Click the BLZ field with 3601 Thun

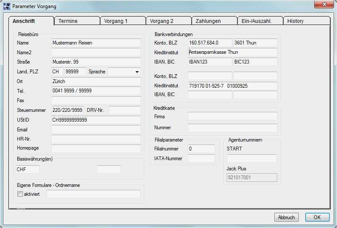click(x=255, y=43)
